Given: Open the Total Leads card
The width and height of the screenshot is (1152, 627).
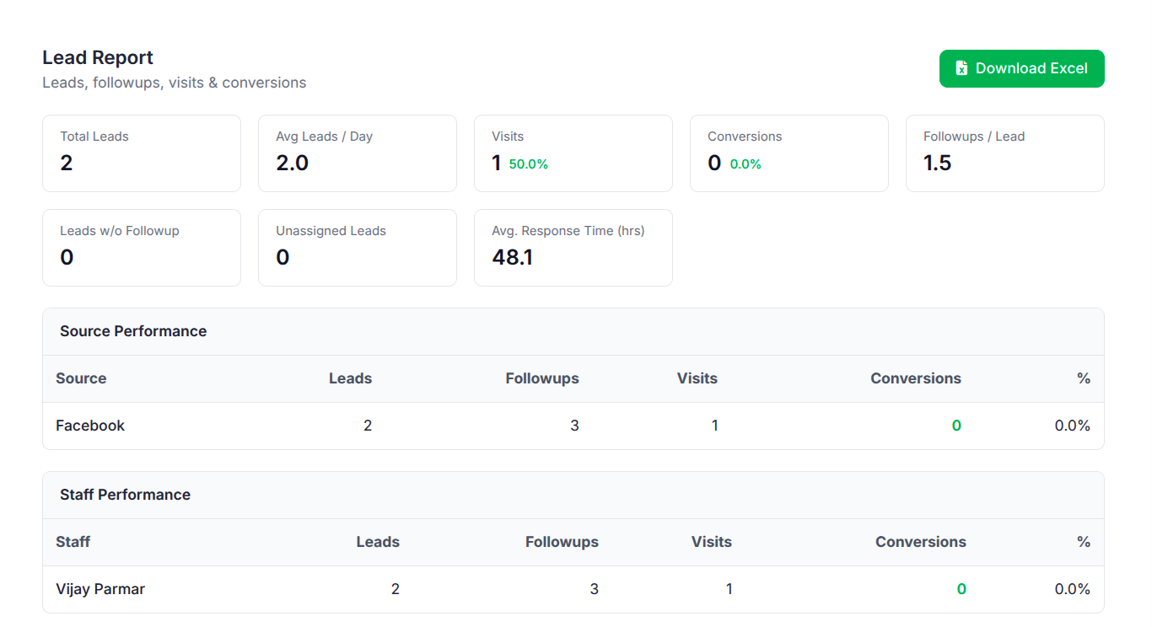Looking at the screenshot, I should [142, 153].
